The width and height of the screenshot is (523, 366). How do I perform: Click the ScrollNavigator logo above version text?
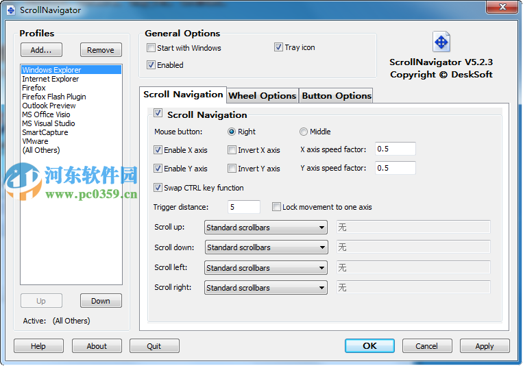pos(441,42)
